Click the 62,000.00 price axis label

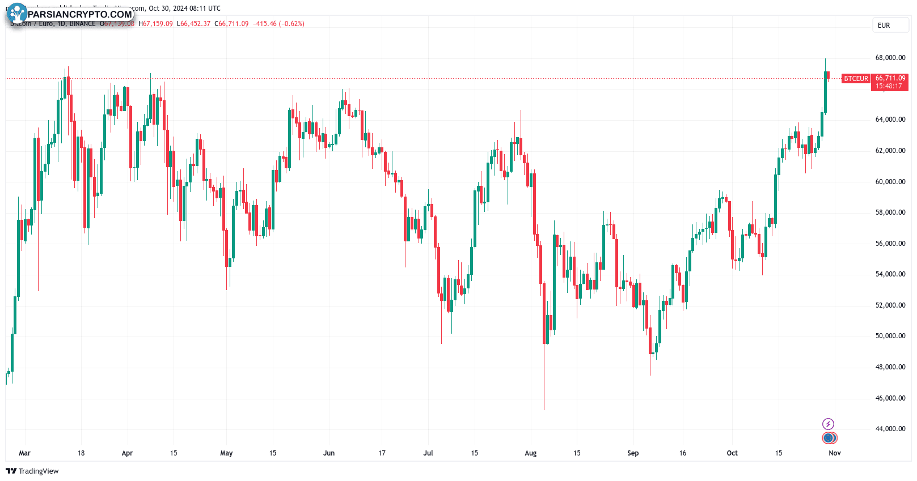pos(890,151)
